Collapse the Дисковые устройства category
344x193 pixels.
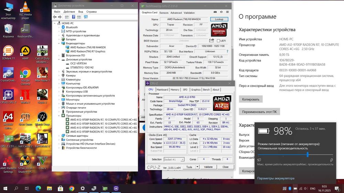[x=59, y=59]
